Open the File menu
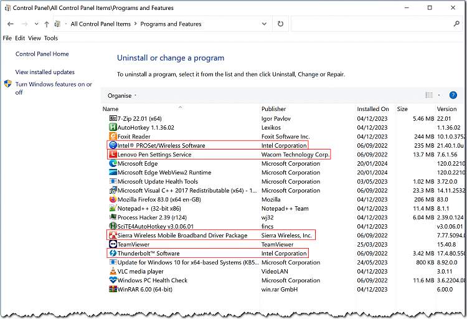 7,38
